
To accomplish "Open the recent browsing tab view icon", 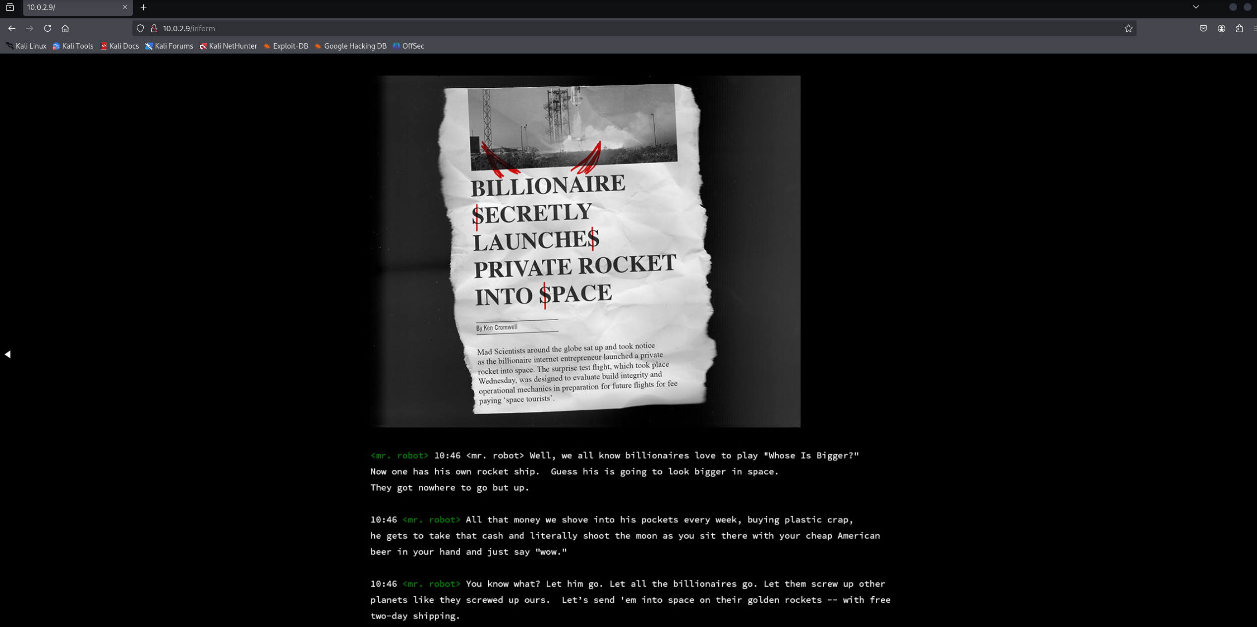I will (x=10, y=7).
